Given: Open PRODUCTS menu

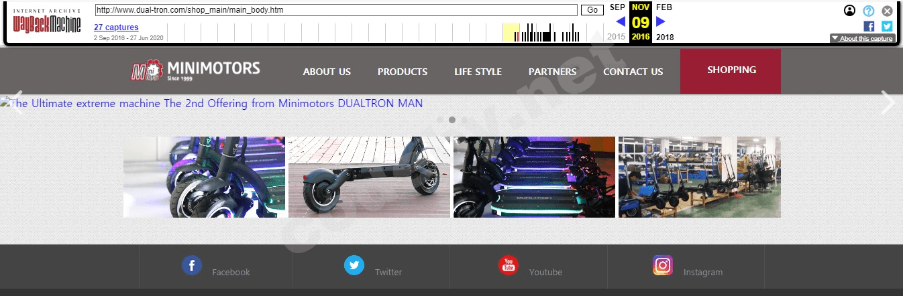Looking at the screenshot, I should pyautogui.click(x=403, y=72).
